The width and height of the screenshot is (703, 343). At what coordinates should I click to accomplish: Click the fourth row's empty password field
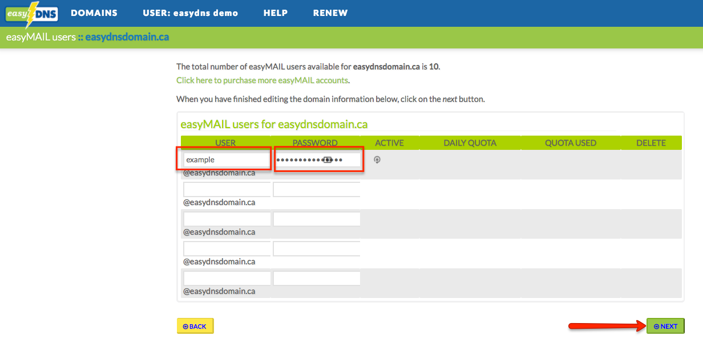tap(317, 248)
